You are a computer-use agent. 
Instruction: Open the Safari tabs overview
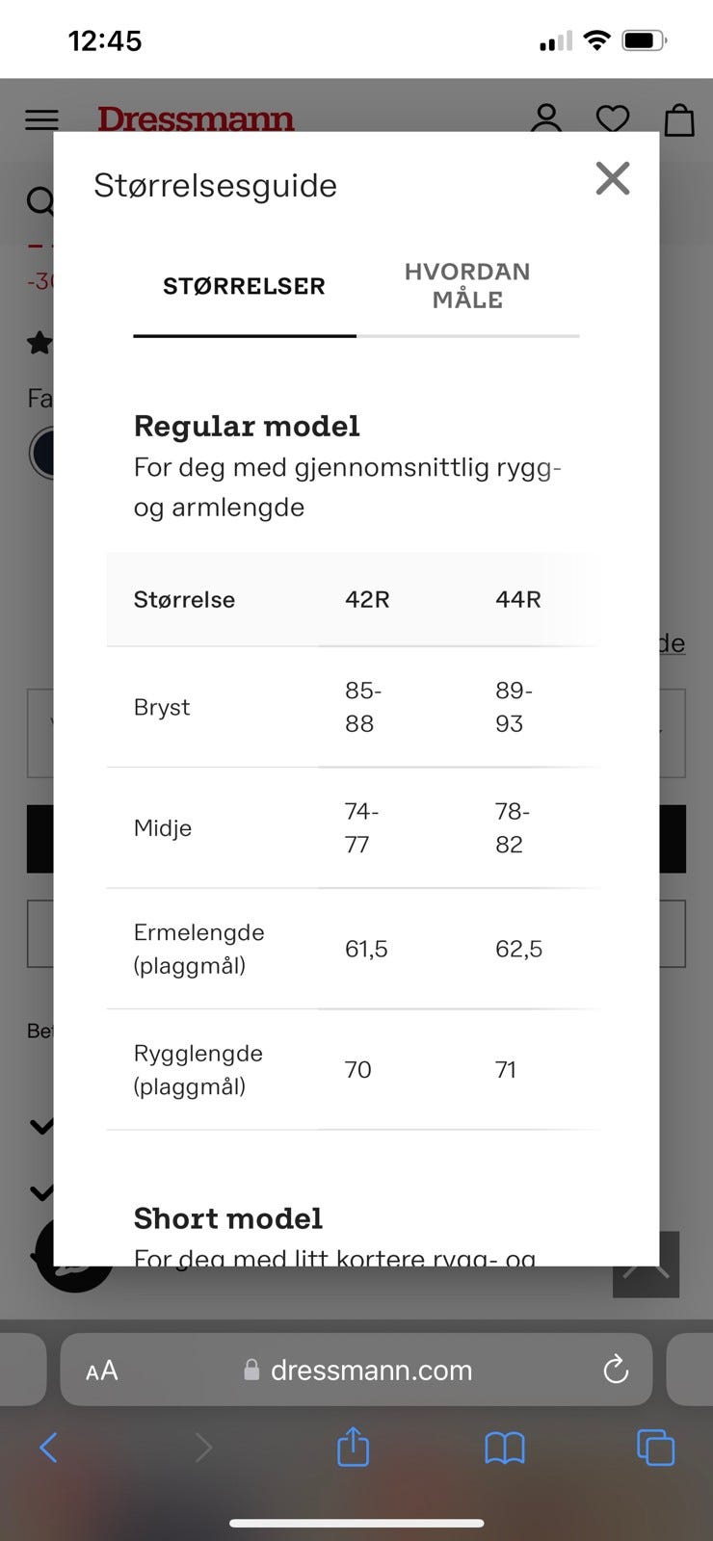tap(655, 1447)
